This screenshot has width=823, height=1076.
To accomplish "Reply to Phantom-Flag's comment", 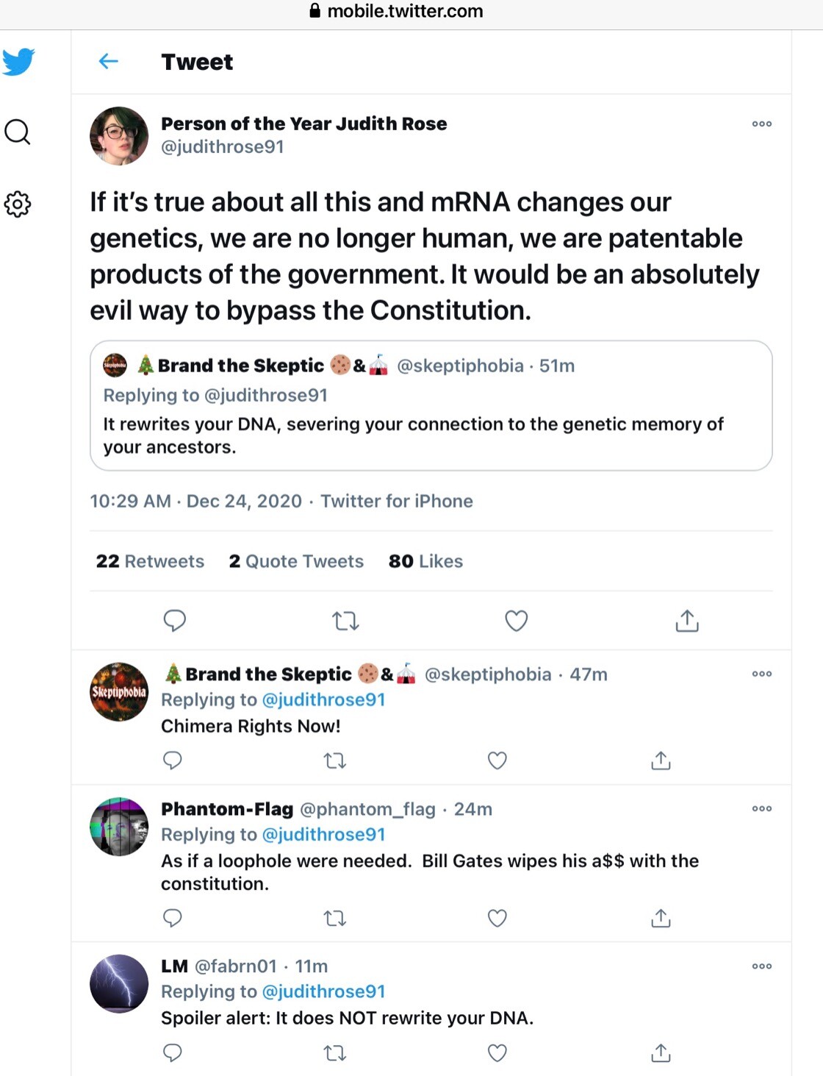I will 173,918.
